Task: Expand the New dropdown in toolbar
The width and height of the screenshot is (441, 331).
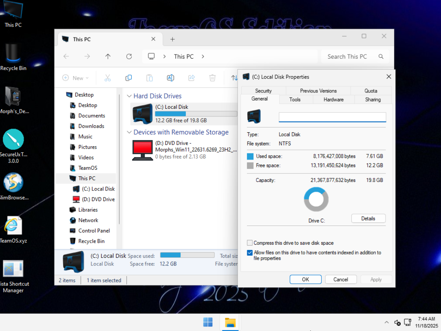Action: point(76,78)
